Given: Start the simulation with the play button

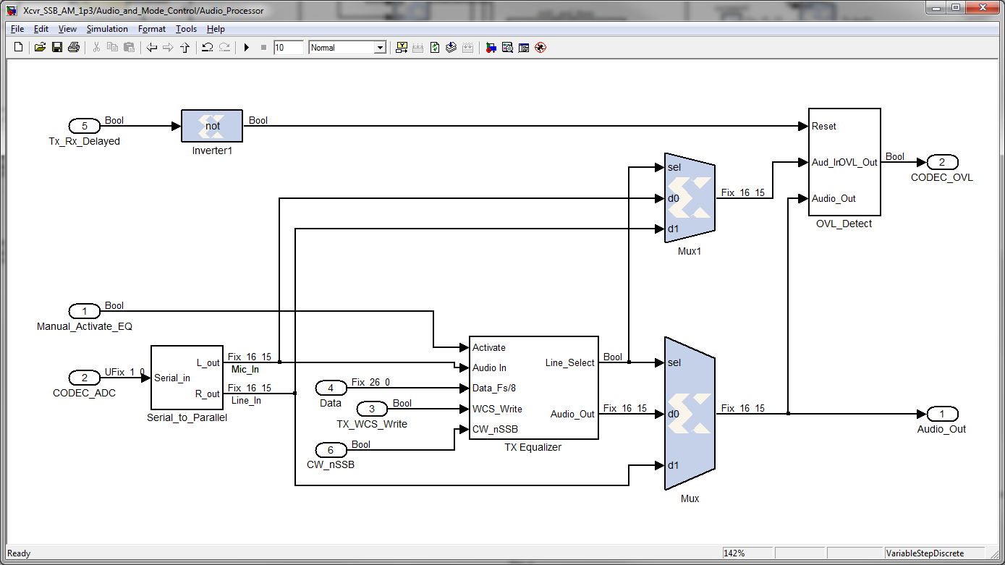Looking at the screenshot, I should point(247,48).
